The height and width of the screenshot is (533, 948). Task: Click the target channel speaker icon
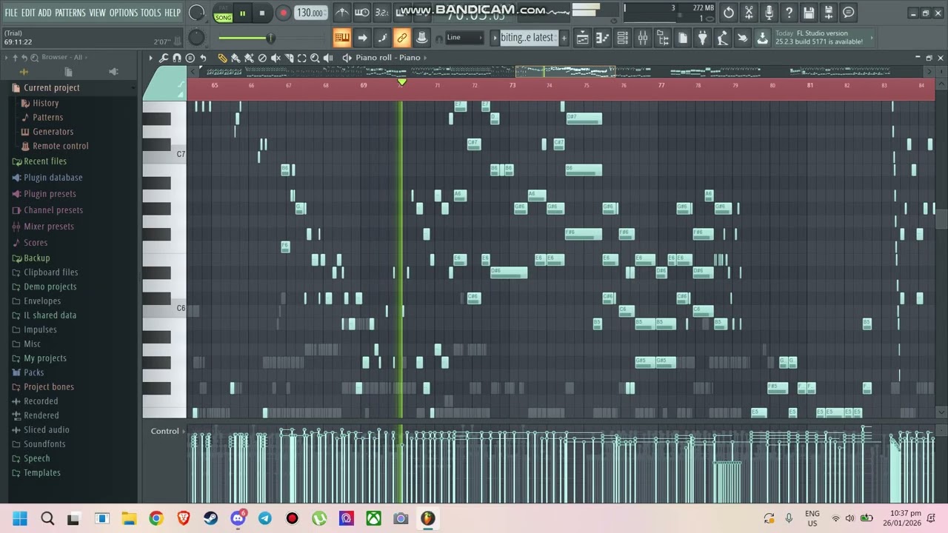(347, 58)
